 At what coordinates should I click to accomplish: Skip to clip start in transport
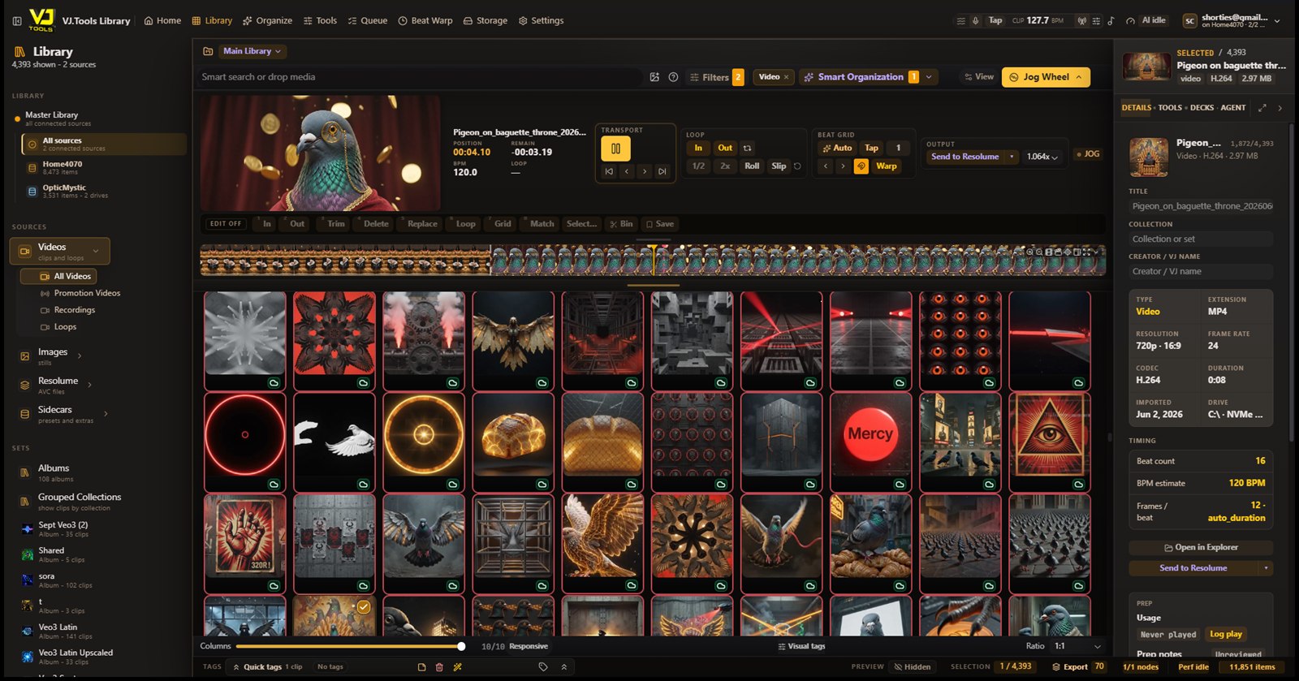click(x=609, y=171)
